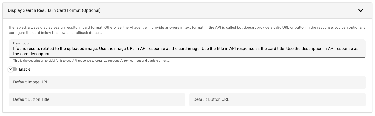375x116 pixels.
Task: Click the 'If enabled, always display' info paragraph
Action: click(187, 30)
